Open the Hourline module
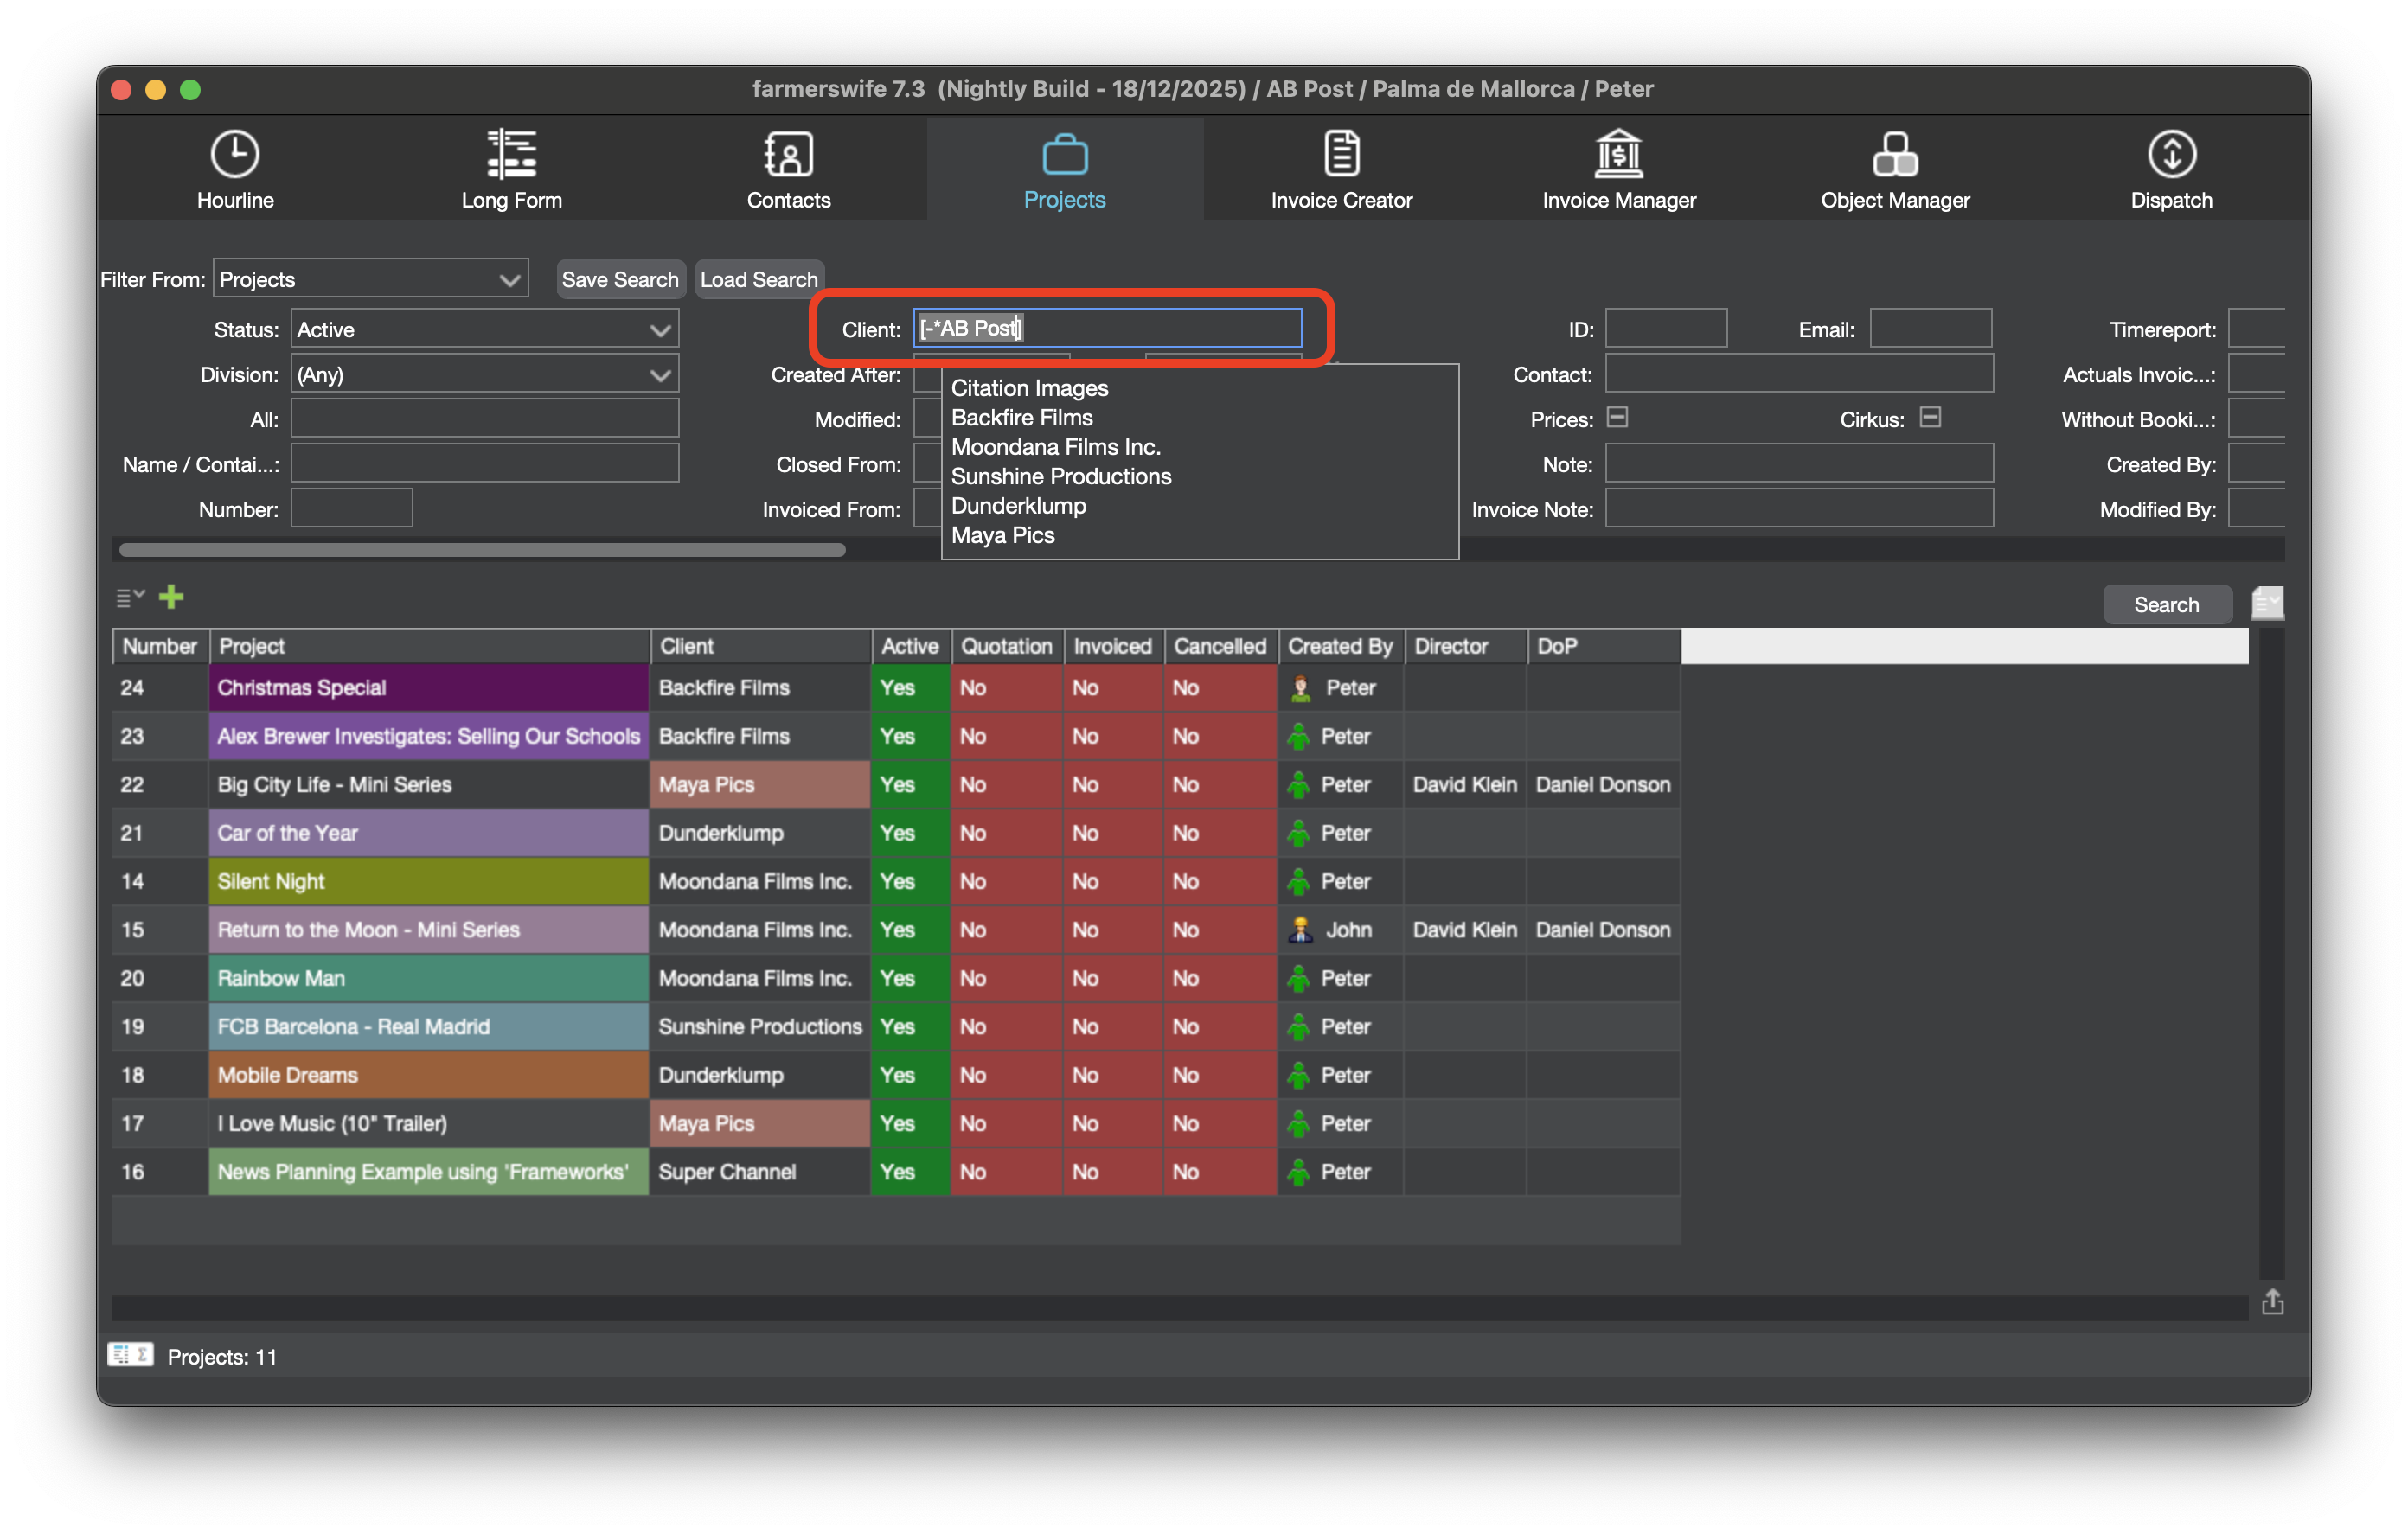The height and width of the screenshot is (1534, 2408). tap(235, 170)
